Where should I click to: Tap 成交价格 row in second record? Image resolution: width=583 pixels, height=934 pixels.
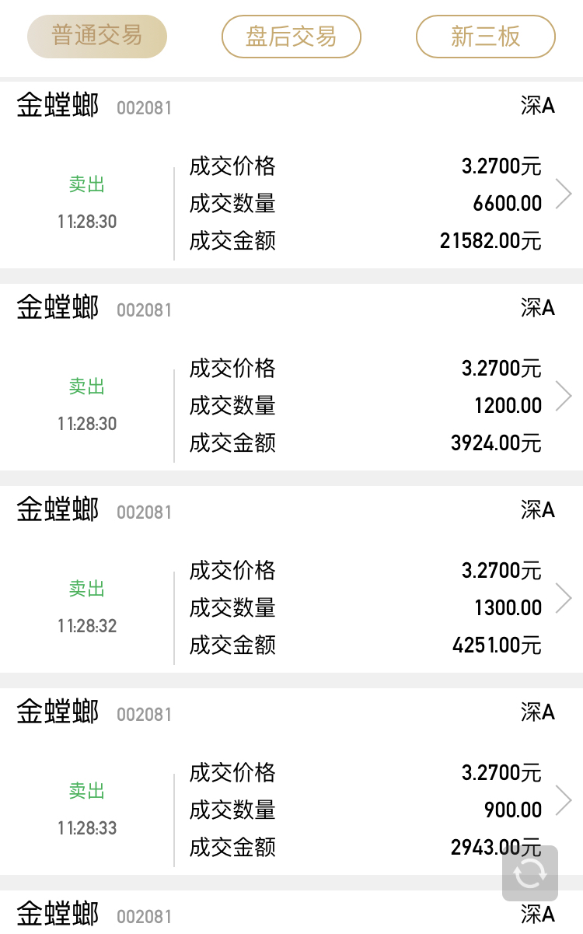365,368
